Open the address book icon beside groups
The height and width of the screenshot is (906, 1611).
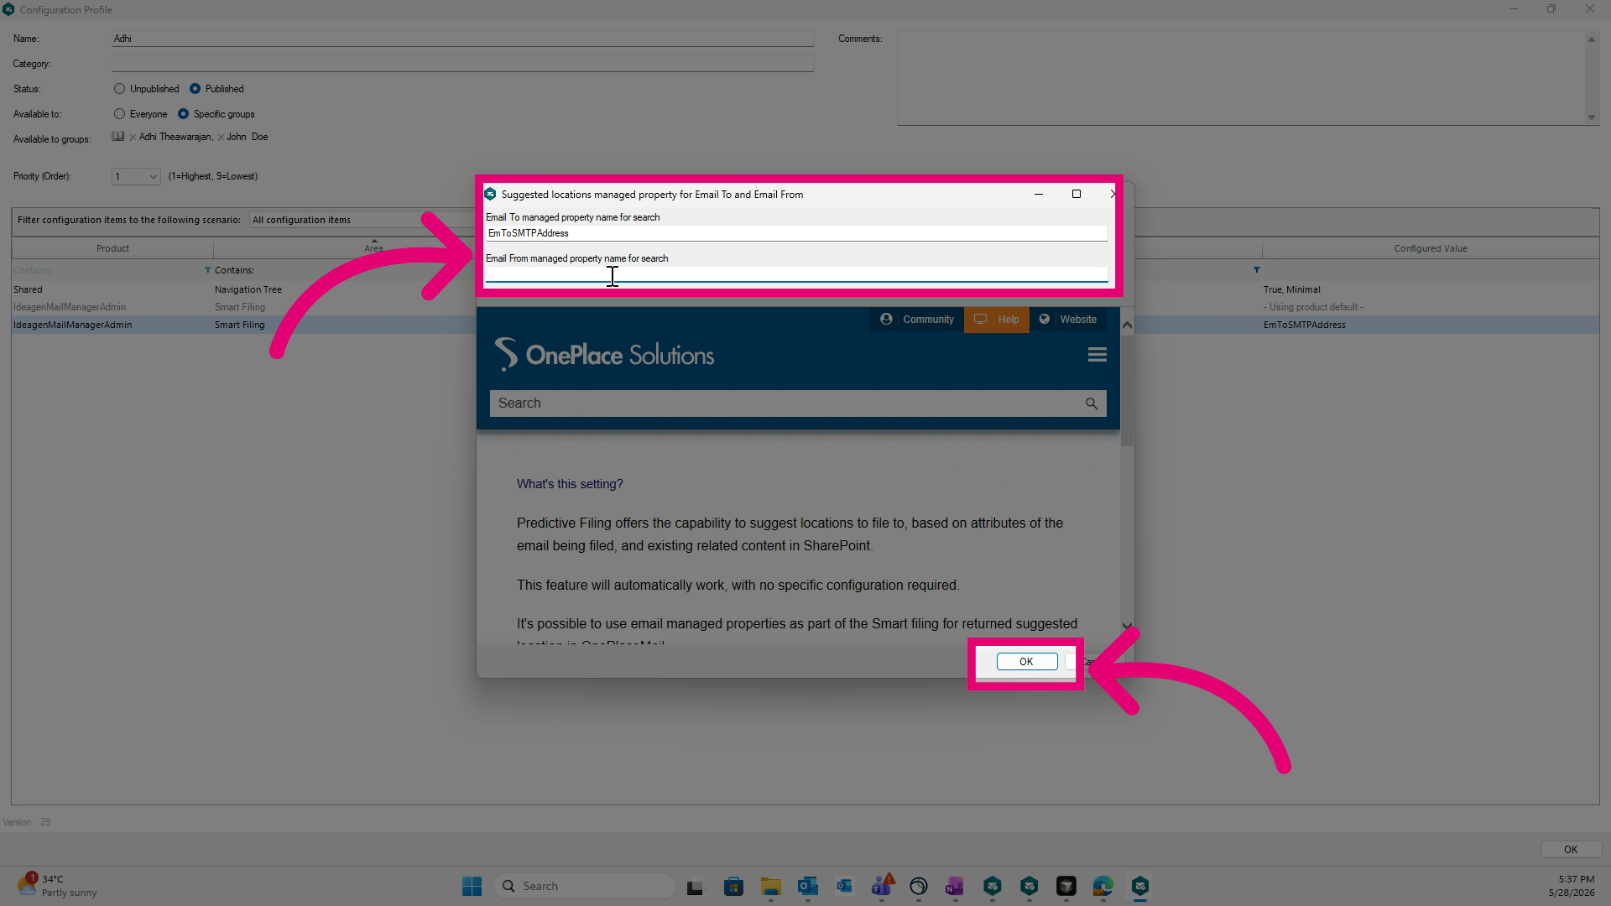click(118, 137)
